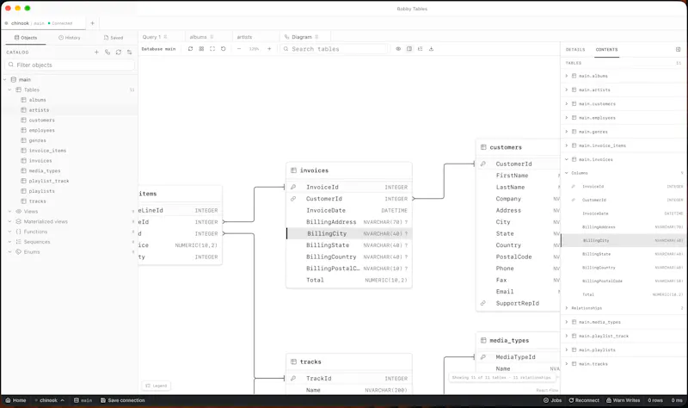The width and height of the screenshot is (688, 408).
Task: Expand the Sequences tree node
Action: [9, 242]
